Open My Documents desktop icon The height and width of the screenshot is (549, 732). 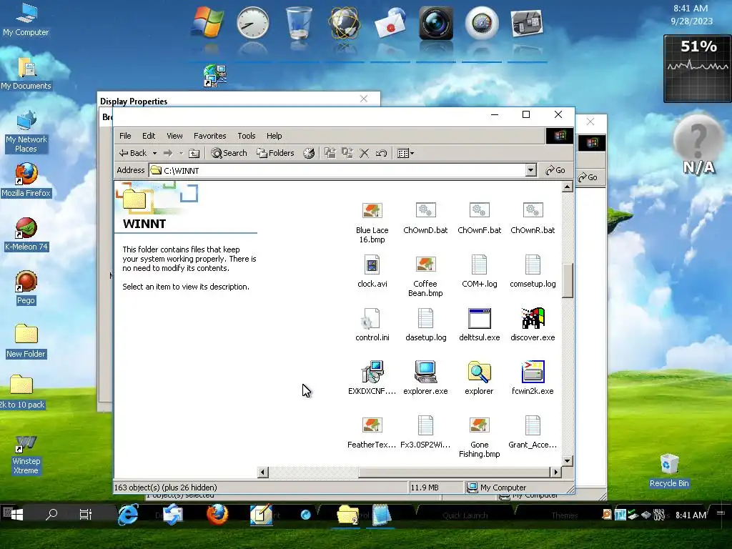coord(26,74)
